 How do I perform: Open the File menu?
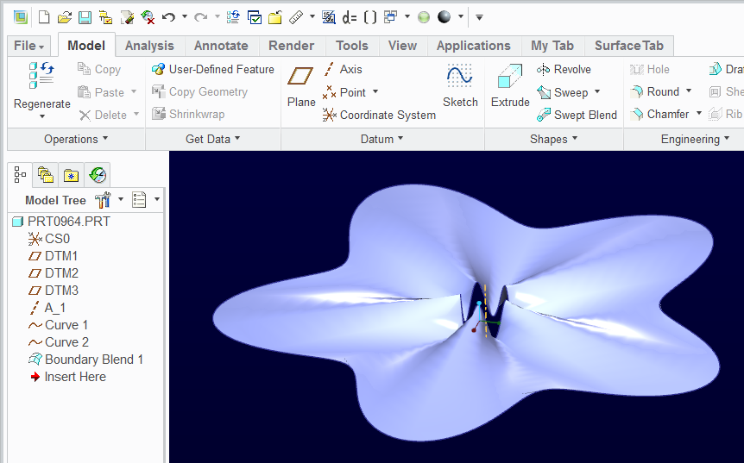30,46
